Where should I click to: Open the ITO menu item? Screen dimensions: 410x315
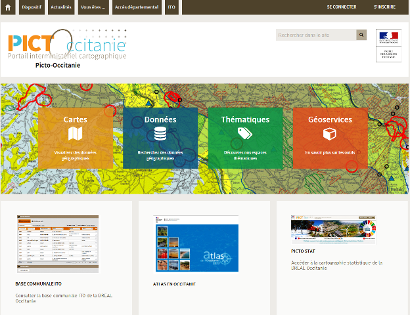point(171,7)
